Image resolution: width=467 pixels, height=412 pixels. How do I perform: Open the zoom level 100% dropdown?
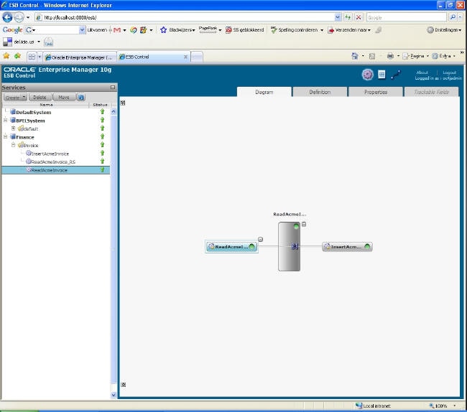coord(455,406)
